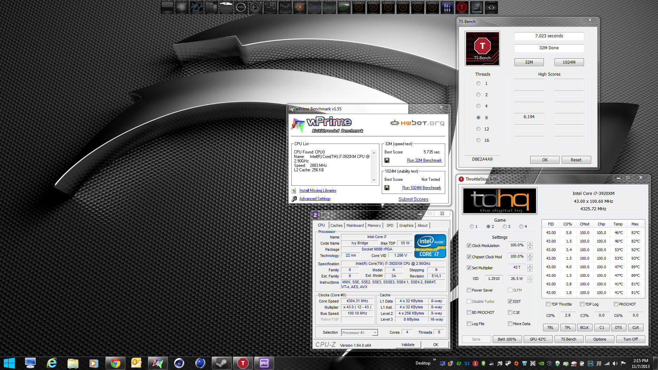Viewport: 658px width, 370px height.
Task: Click the Action Center flag tray icon
Action: coord(623,363)
